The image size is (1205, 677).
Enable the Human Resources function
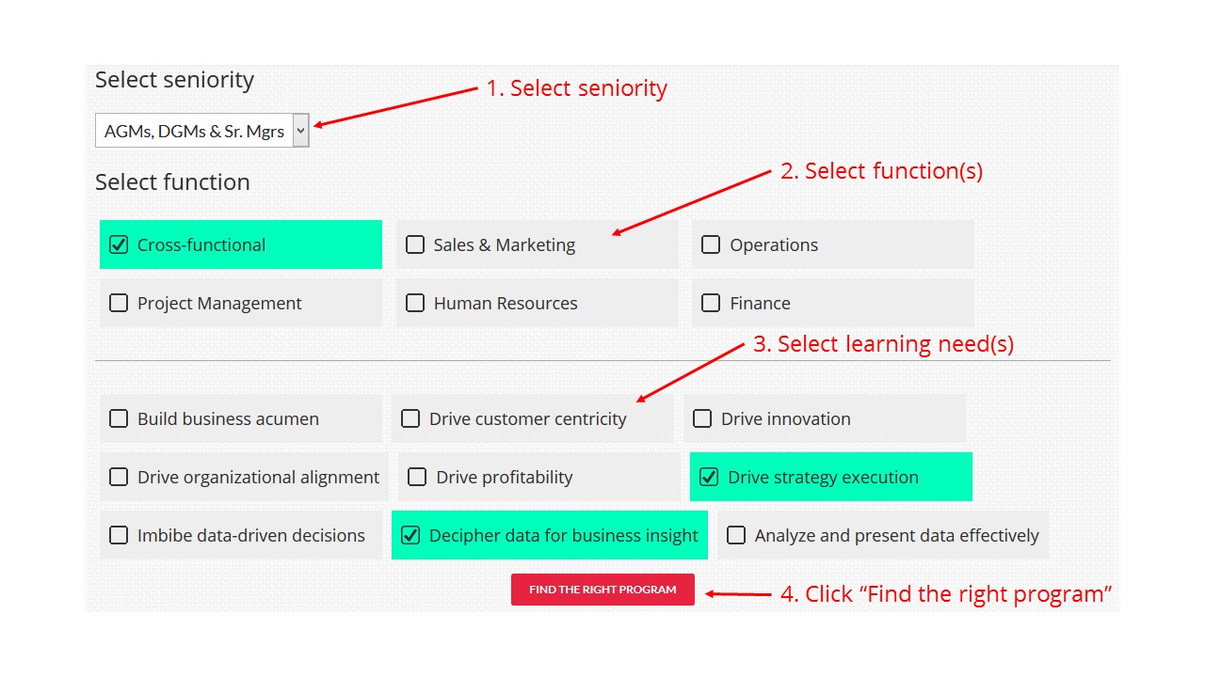[x=415, y=303]
